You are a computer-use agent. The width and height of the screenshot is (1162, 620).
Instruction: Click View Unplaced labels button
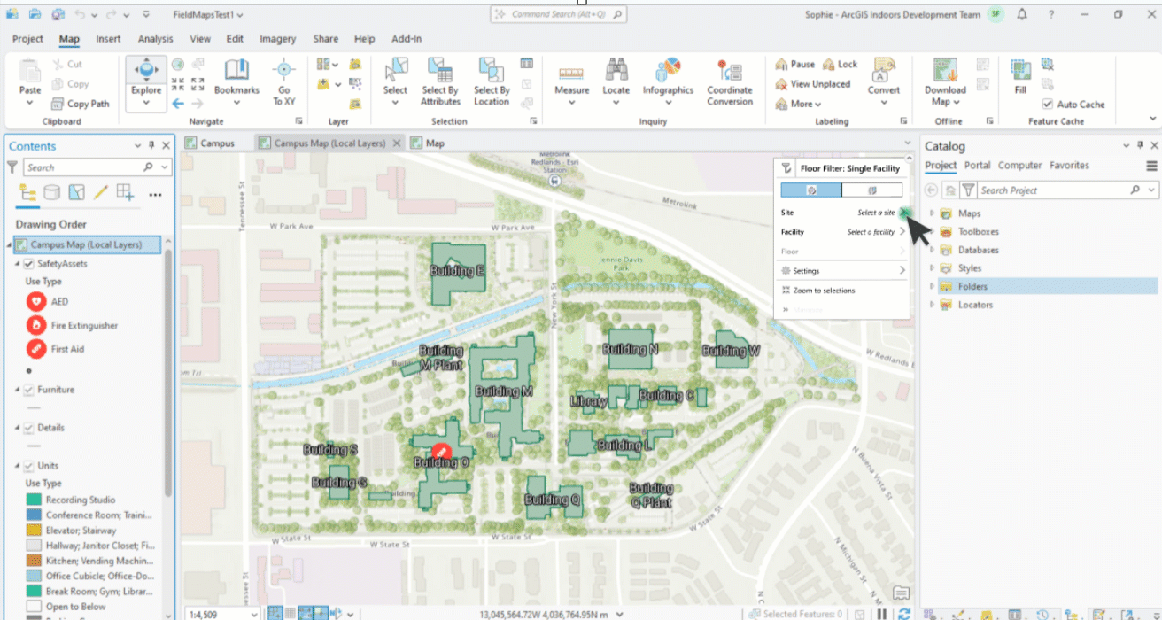(x=812, y=84)
